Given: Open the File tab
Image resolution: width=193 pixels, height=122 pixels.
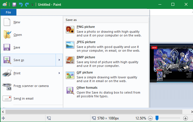Looking at the screenshot, I should coord(8,12).
